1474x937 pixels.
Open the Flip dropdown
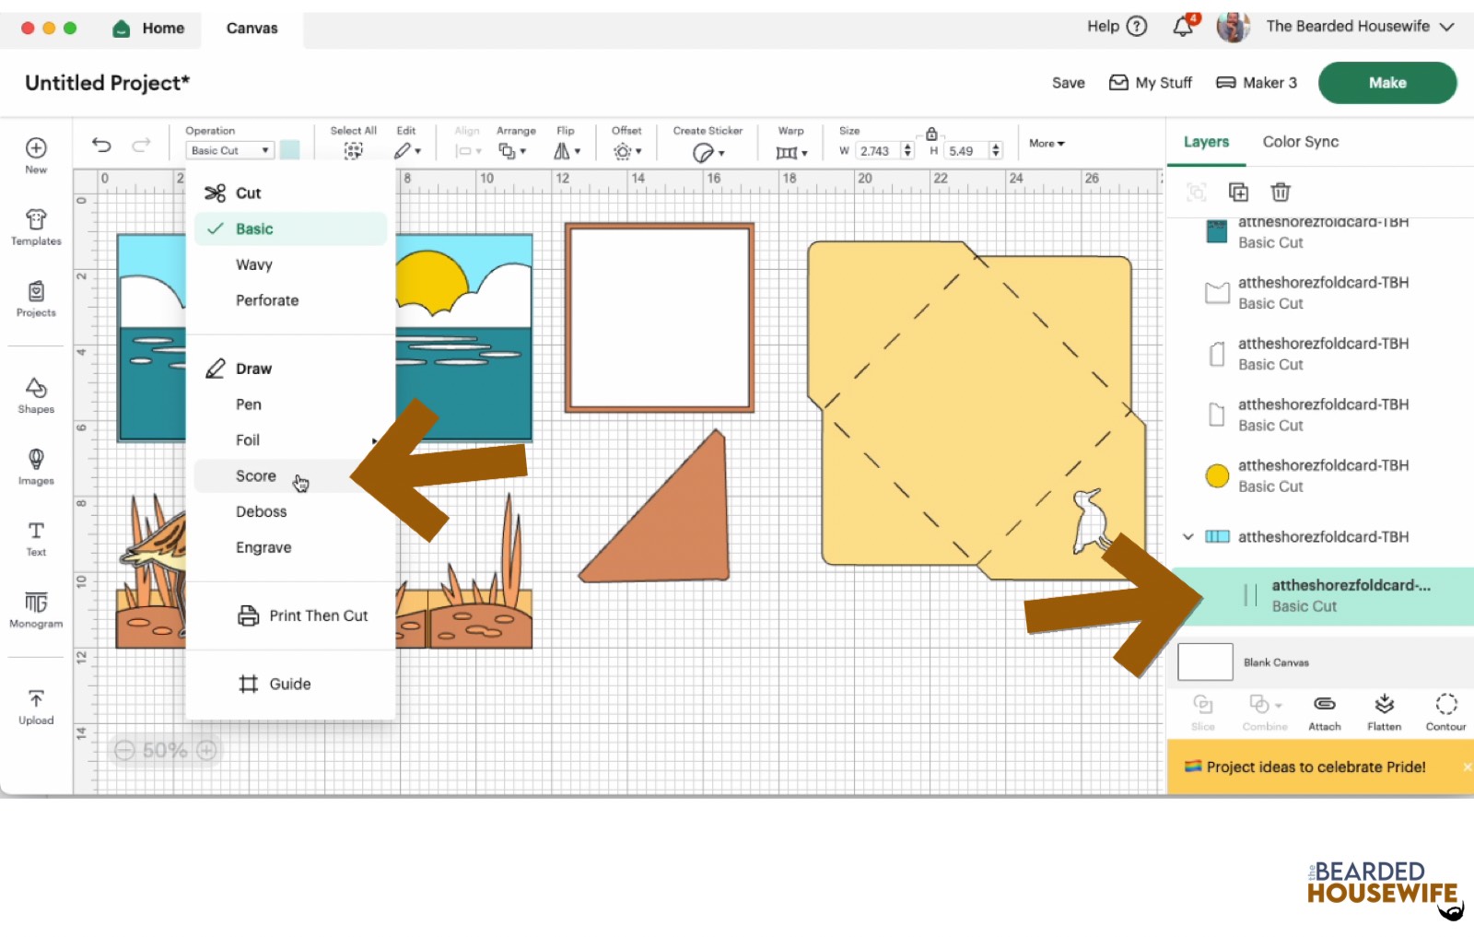coord(567,151)
